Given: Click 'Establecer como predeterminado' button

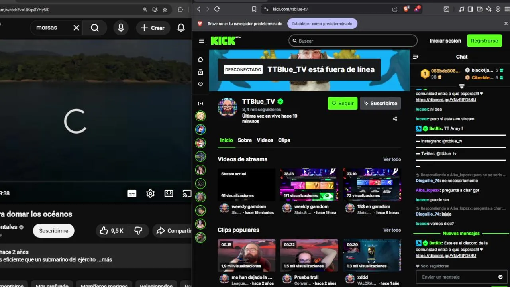Looking at the screenshot, I should coord(322,24).
